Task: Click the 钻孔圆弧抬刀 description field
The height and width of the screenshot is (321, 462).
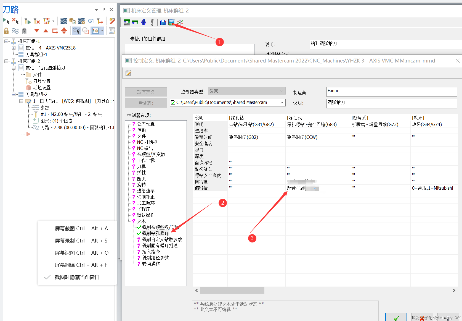Action: pos(386,44)
